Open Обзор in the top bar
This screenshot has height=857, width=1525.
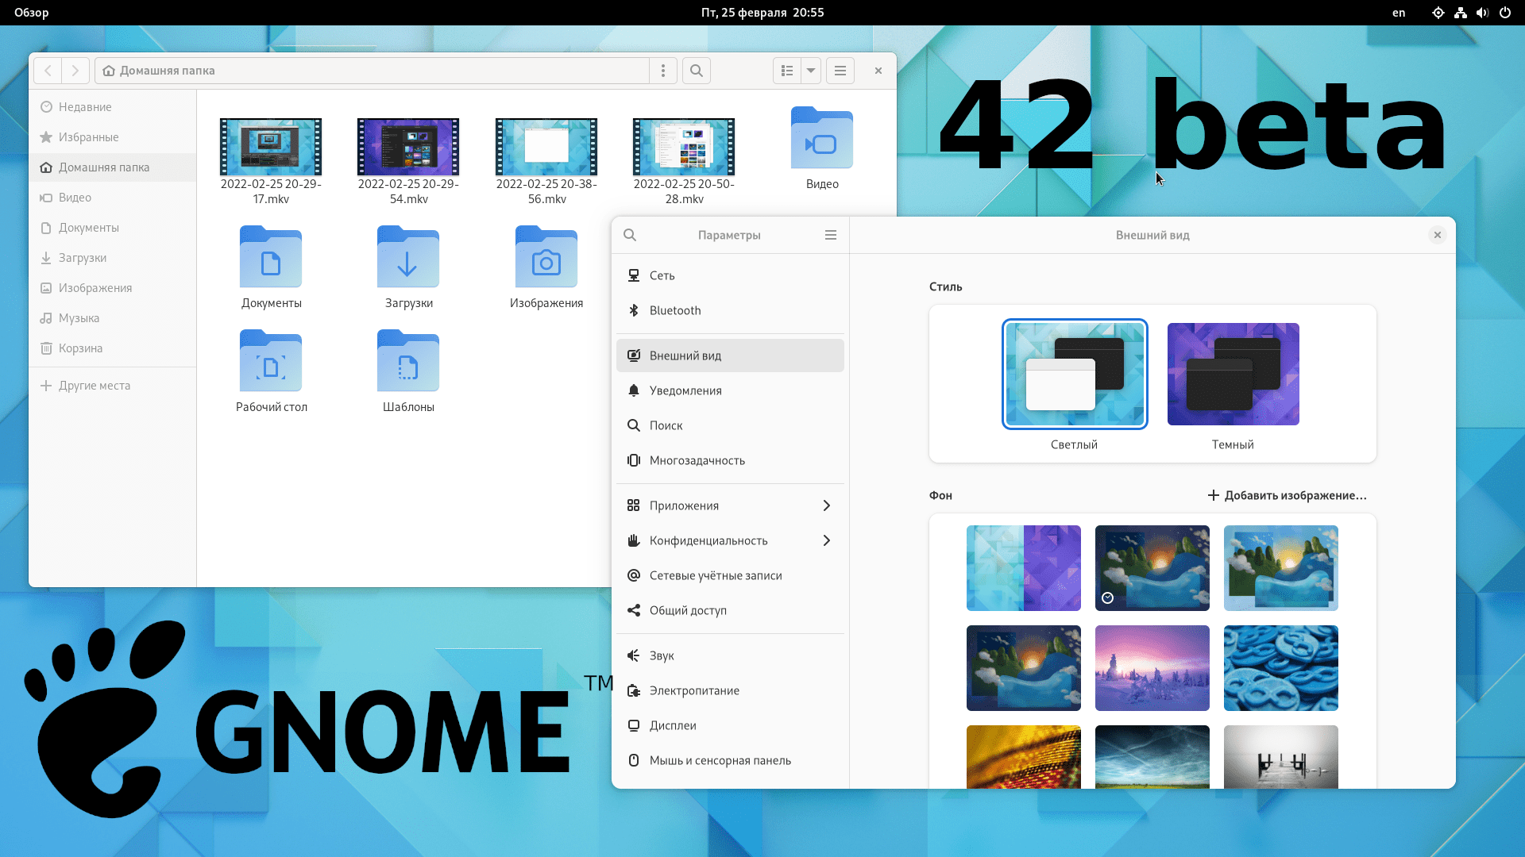click(x=31, y=13)
